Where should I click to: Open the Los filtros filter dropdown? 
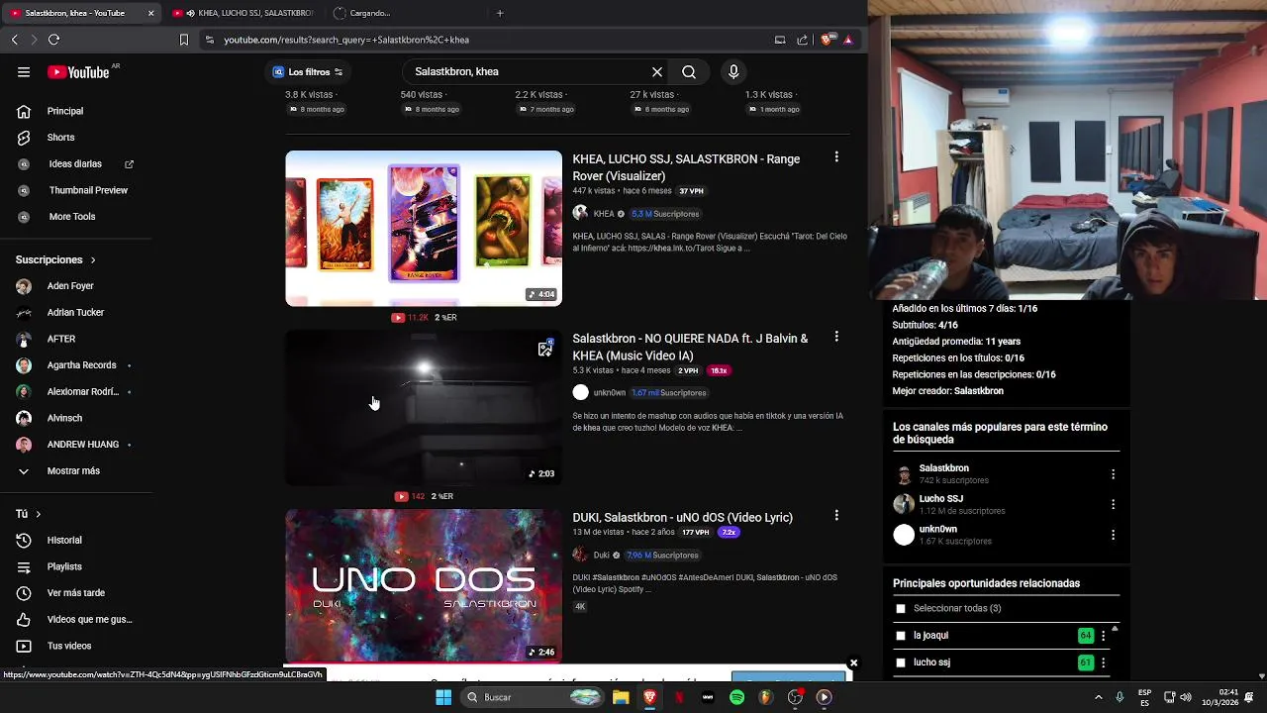pos(308,71)
